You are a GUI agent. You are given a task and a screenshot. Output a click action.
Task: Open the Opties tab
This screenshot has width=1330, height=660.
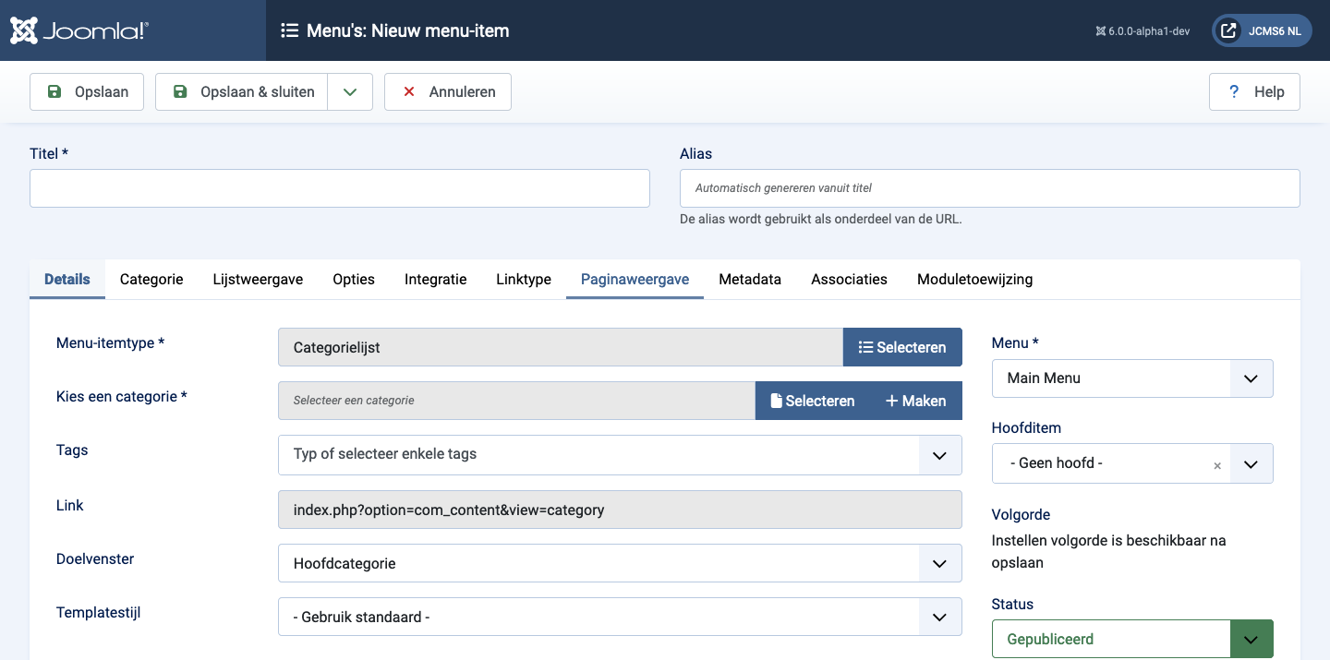point(354,280)
